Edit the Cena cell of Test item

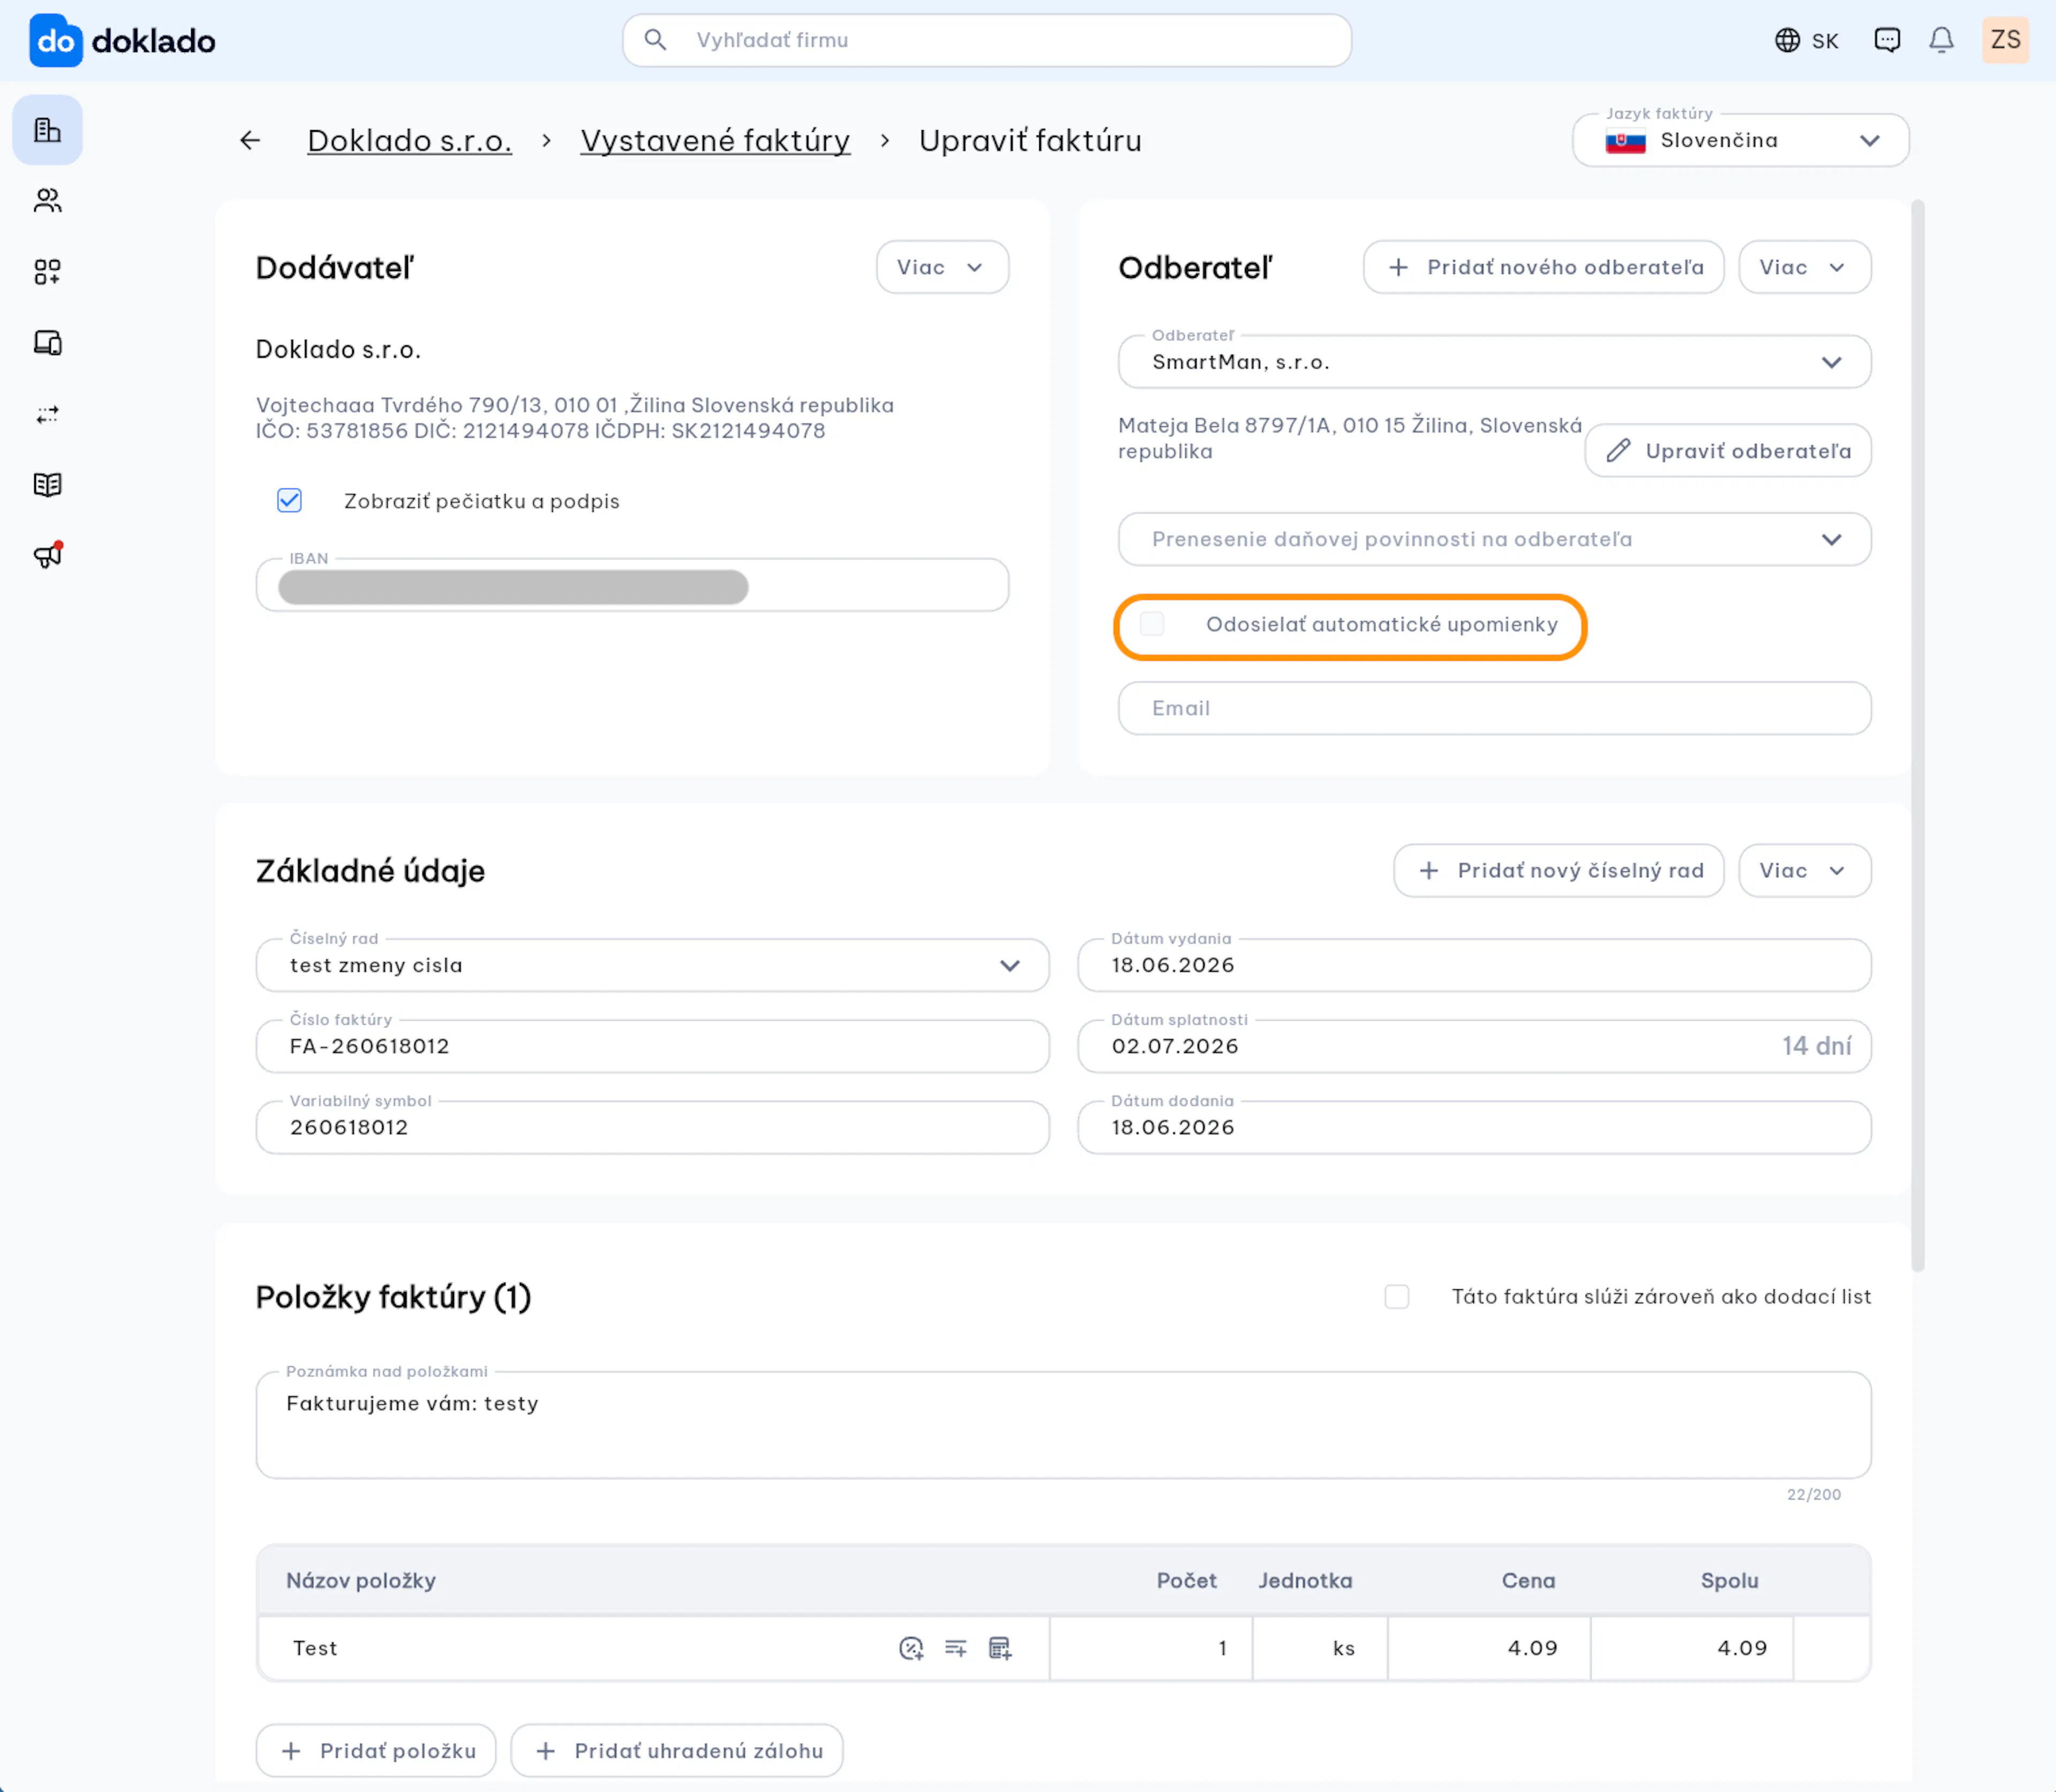point(1489,1648)
